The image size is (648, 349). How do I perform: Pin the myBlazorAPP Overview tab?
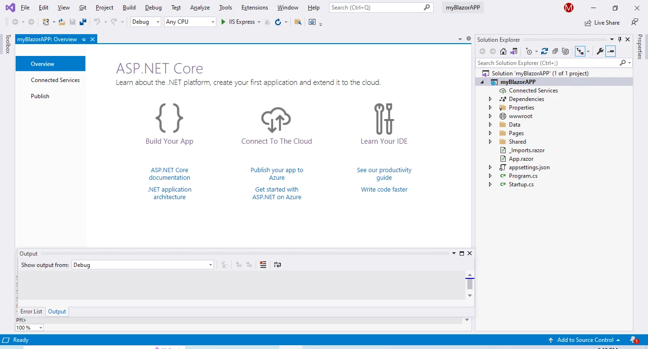tap(84, 39)
